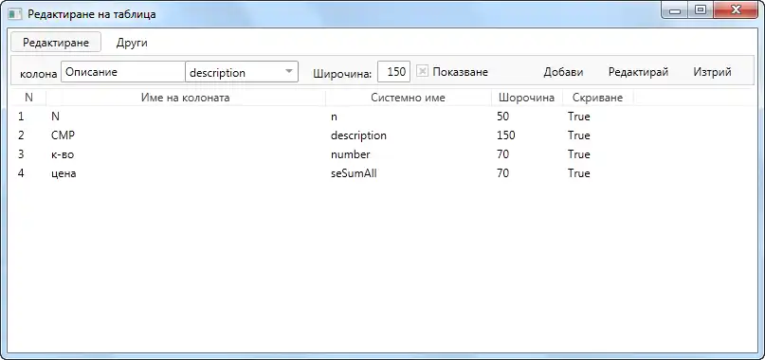Click the system name cell reading n
This screenshot has width=765, height=360.
335,117
